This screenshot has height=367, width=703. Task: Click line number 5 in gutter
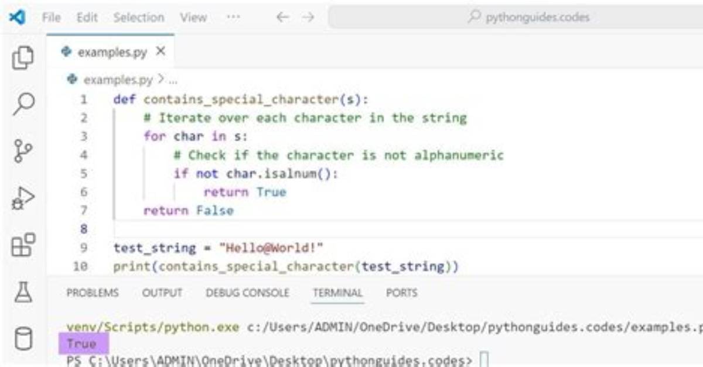(x=84, y=174)
